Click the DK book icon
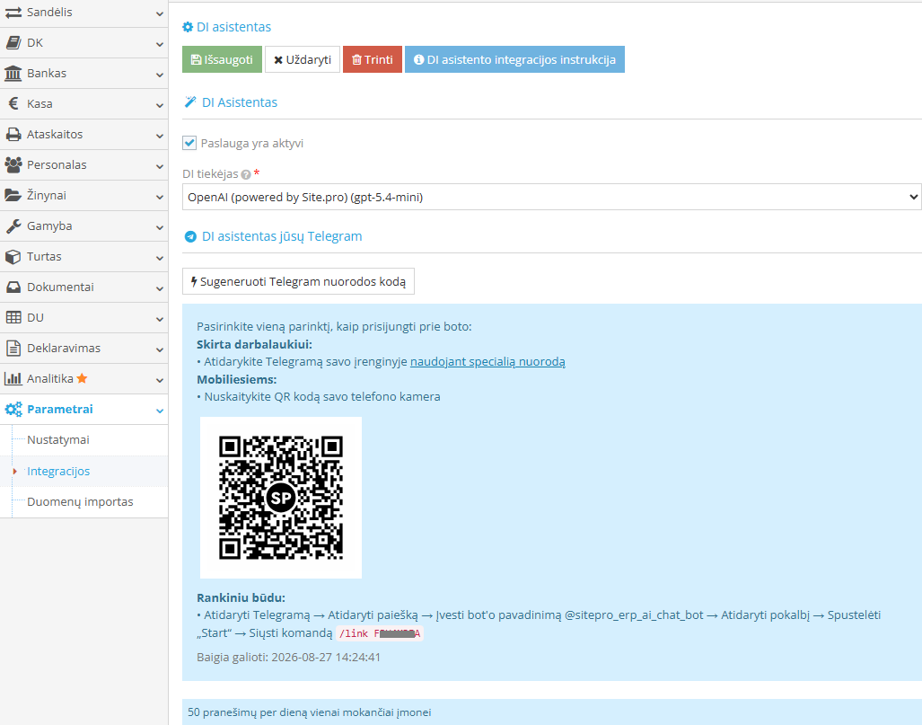This screenshot has width=922, height=725. tap(13, 43)
